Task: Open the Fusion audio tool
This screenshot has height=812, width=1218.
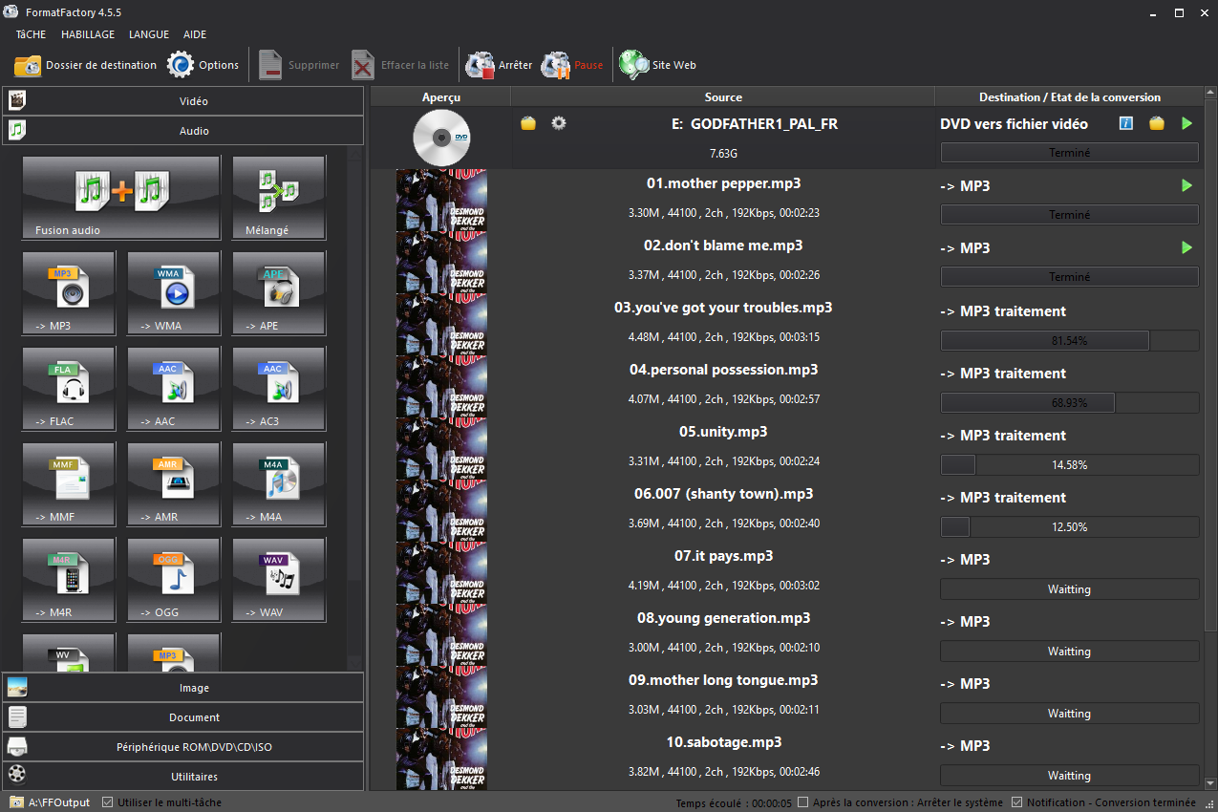Action: point(120,197)
